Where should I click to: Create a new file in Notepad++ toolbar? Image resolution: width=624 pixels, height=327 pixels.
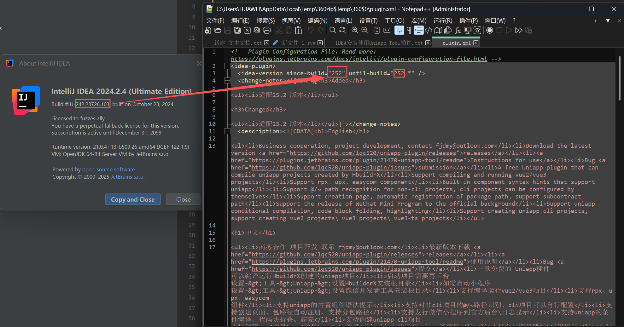point(208,31)
